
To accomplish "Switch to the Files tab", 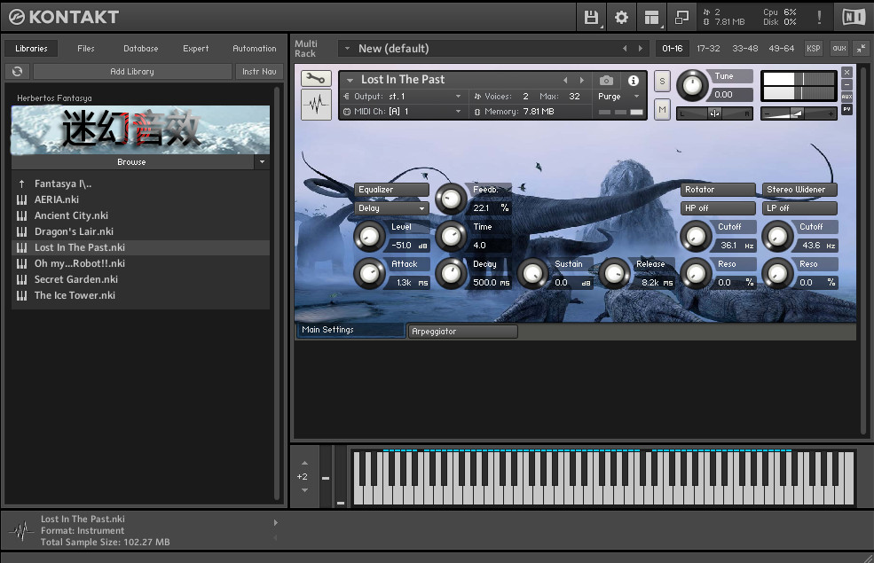I will 86,49.
